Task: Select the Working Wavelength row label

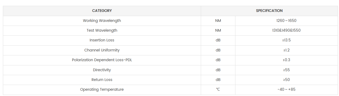Action: coord(102,21)
